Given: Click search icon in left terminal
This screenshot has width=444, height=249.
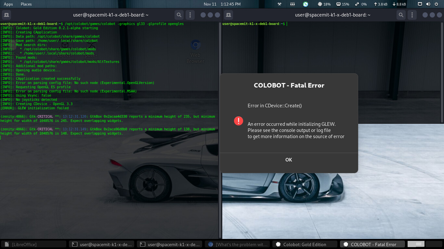Looking at the screenshot, I should (179, 15).
